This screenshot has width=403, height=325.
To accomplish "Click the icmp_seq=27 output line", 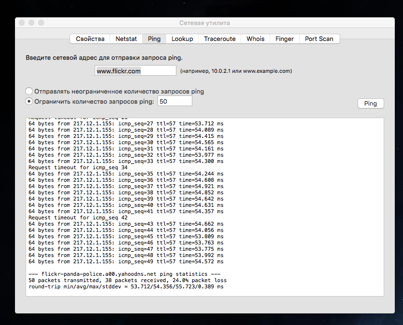I will [x=126, y=123].
